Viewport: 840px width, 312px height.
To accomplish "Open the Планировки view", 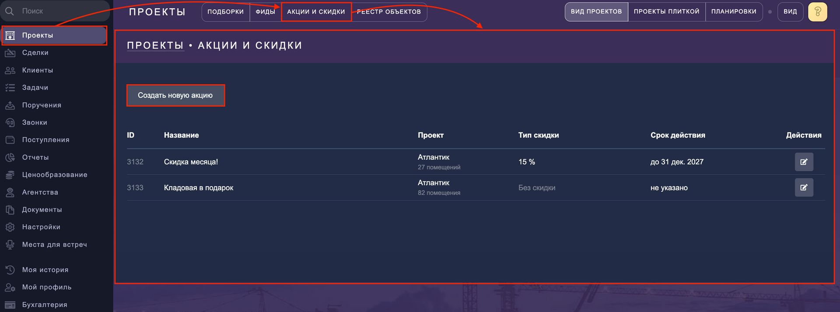I will 734,12.
